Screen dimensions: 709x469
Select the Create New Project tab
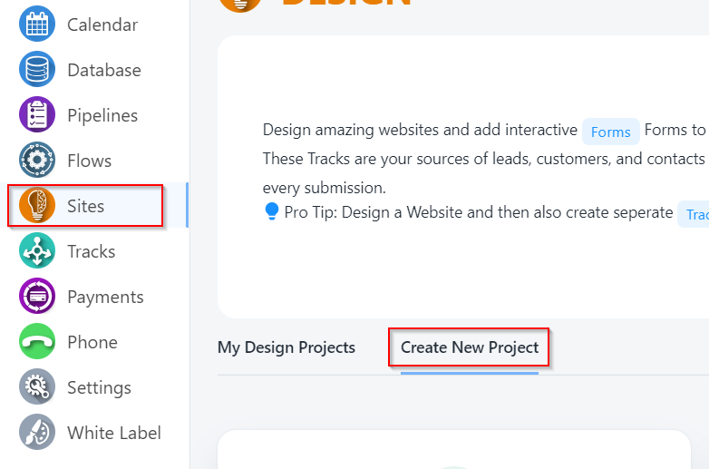470,347
